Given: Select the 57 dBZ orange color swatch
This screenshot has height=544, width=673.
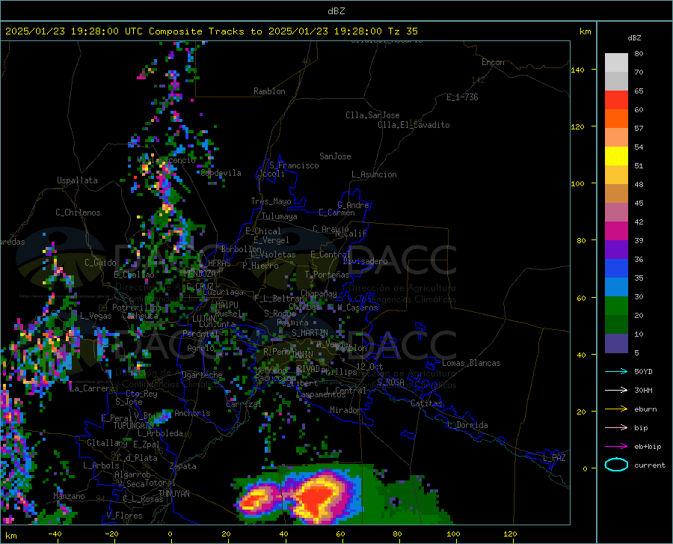Looking at the screenshot, I should (x=616, y=119).
